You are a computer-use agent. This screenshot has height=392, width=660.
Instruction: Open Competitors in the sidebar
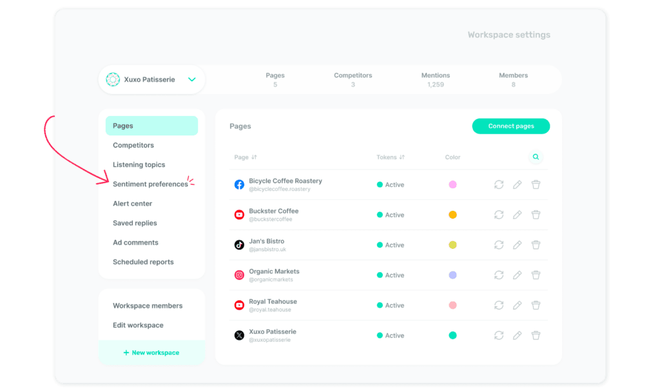click(133, 145)
